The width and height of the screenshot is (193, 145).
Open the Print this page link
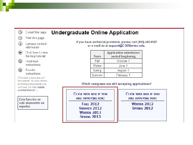click(x=35, y=38)
